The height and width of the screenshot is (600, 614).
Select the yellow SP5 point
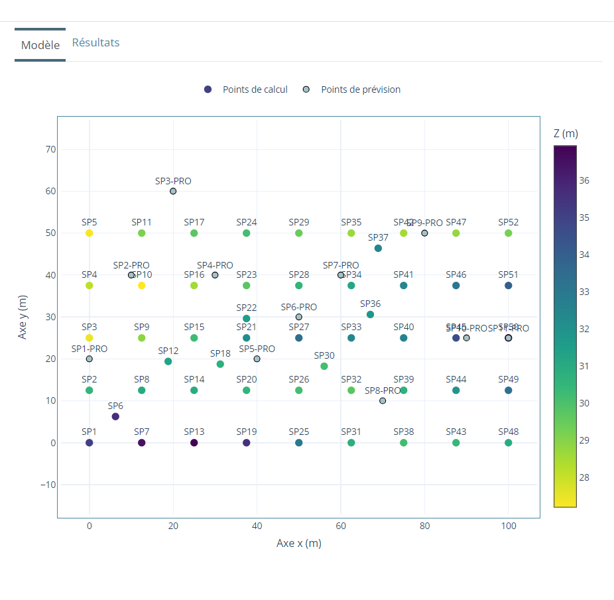pyautogui.click(x=90, y=233)
